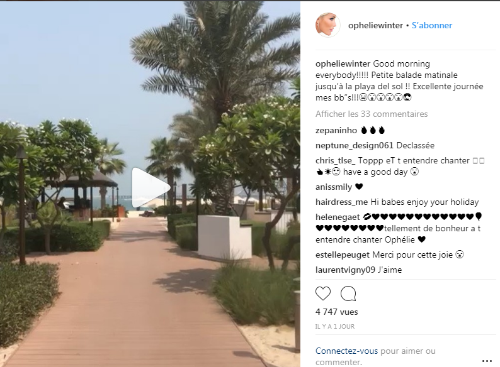Click the comment speech bubble icon

coord(348,293)
